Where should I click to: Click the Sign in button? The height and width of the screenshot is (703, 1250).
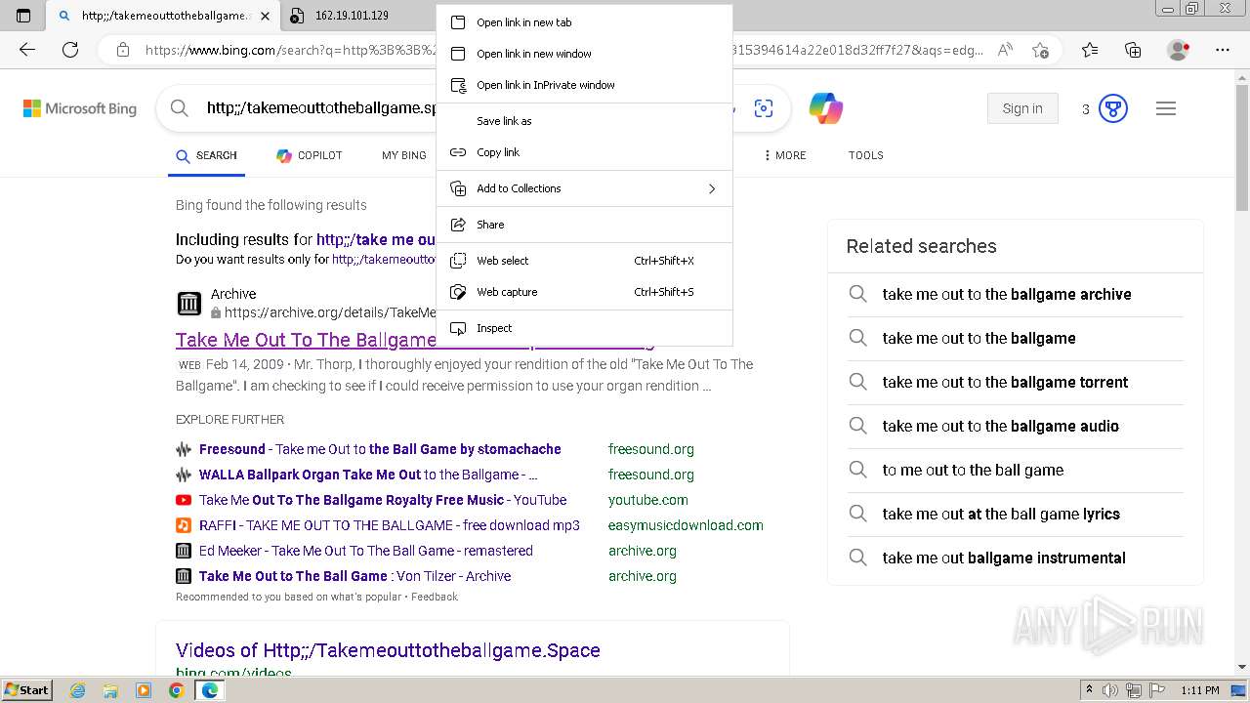pos(1022,108)
